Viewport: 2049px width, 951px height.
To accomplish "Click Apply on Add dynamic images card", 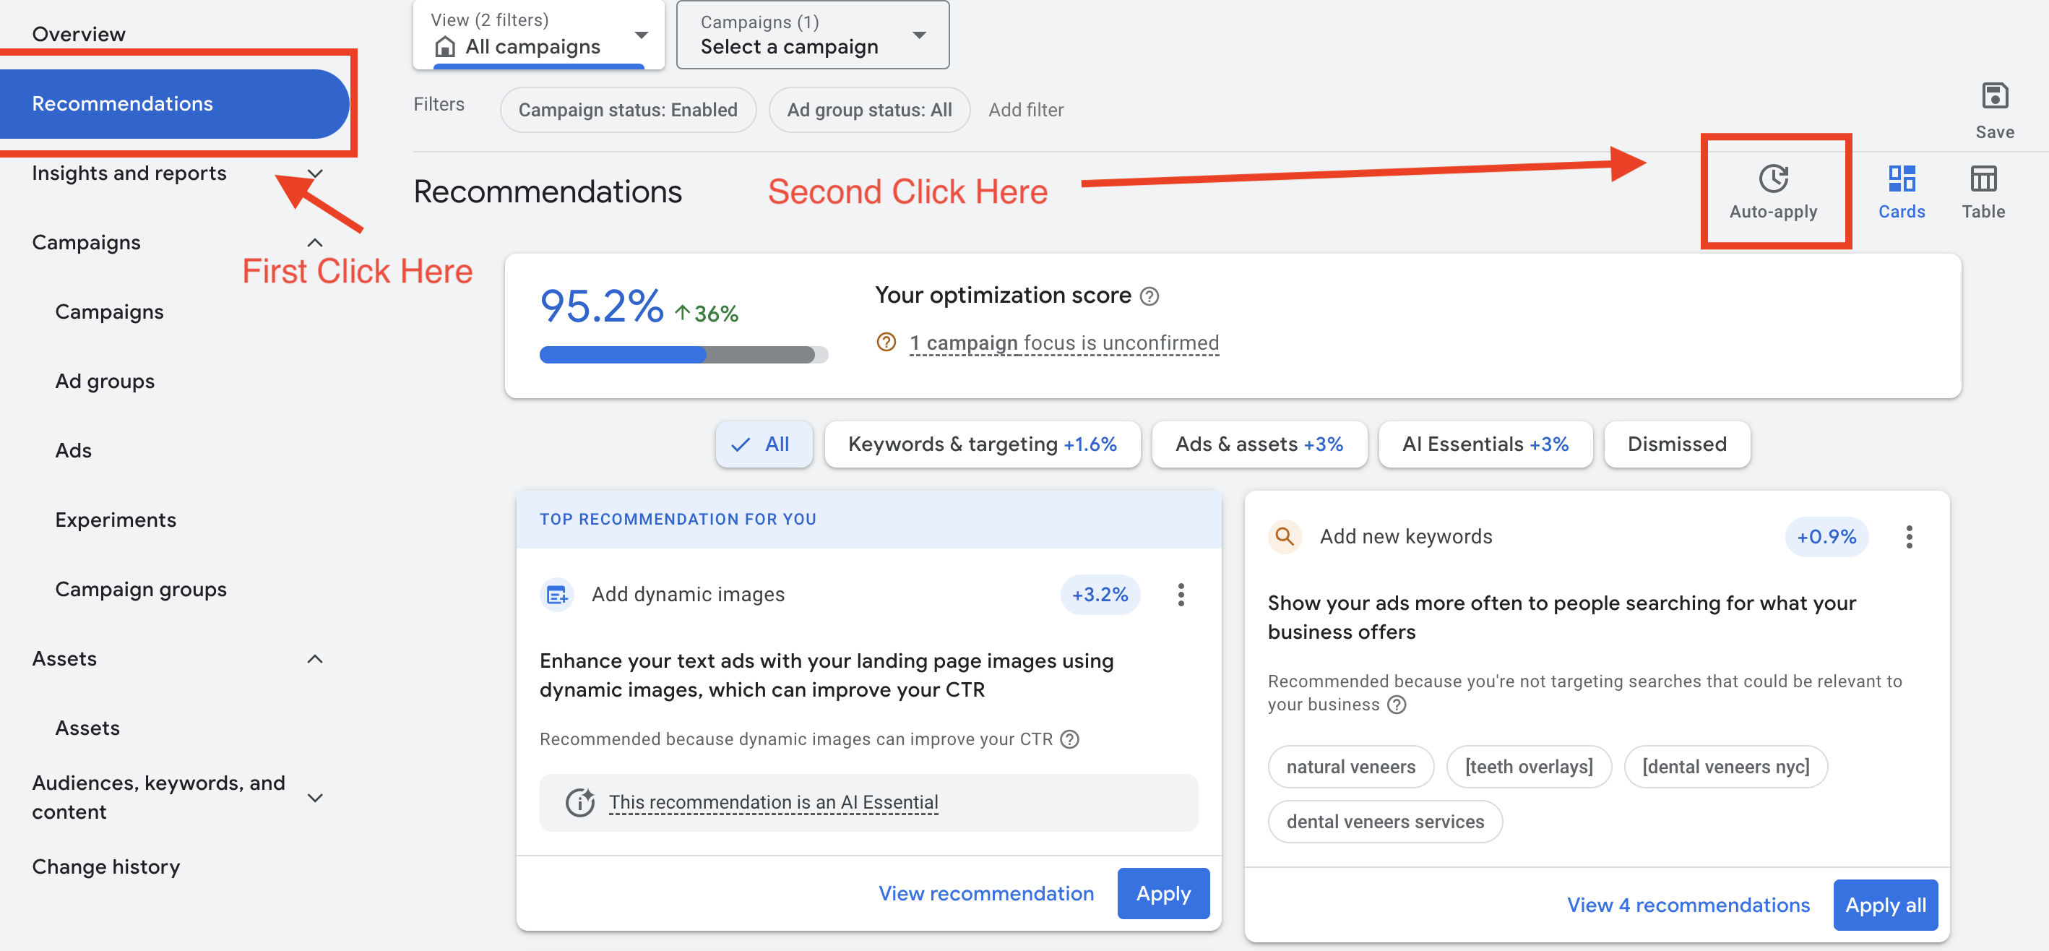I will pos(1163,894).
